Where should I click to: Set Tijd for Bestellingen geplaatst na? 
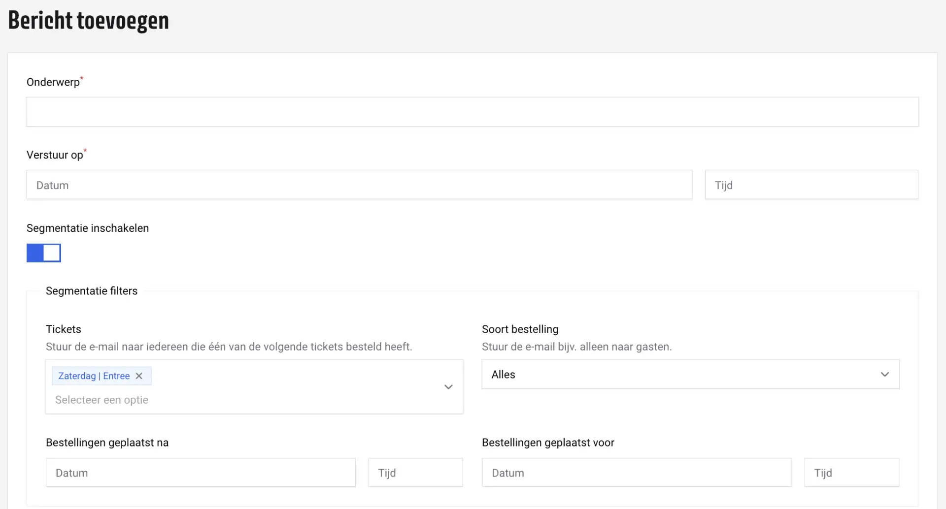[x=415, y=473]
